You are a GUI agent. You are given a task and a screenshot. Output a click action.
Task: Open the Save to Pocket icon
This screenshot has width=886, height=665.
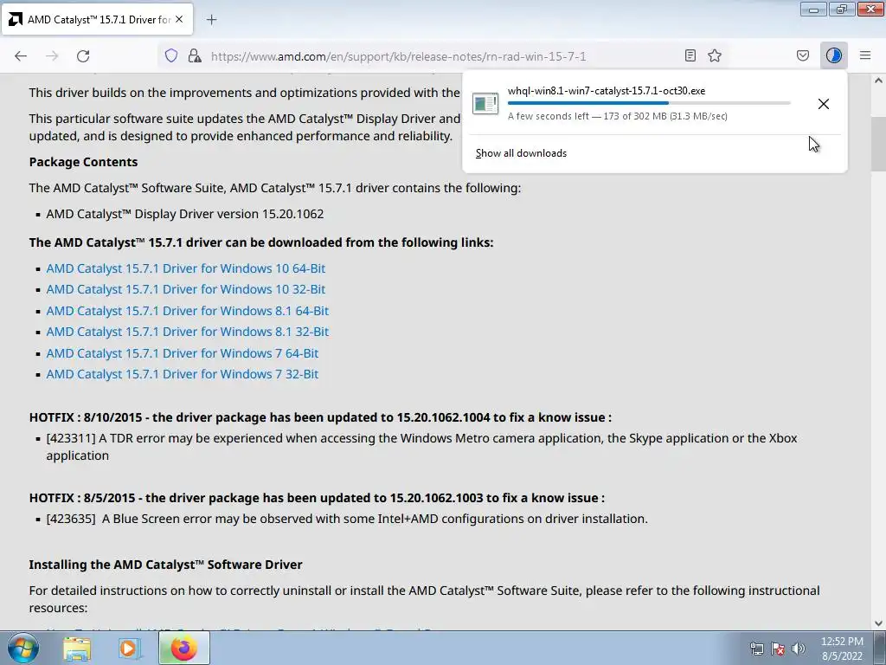tap(802, 55)
